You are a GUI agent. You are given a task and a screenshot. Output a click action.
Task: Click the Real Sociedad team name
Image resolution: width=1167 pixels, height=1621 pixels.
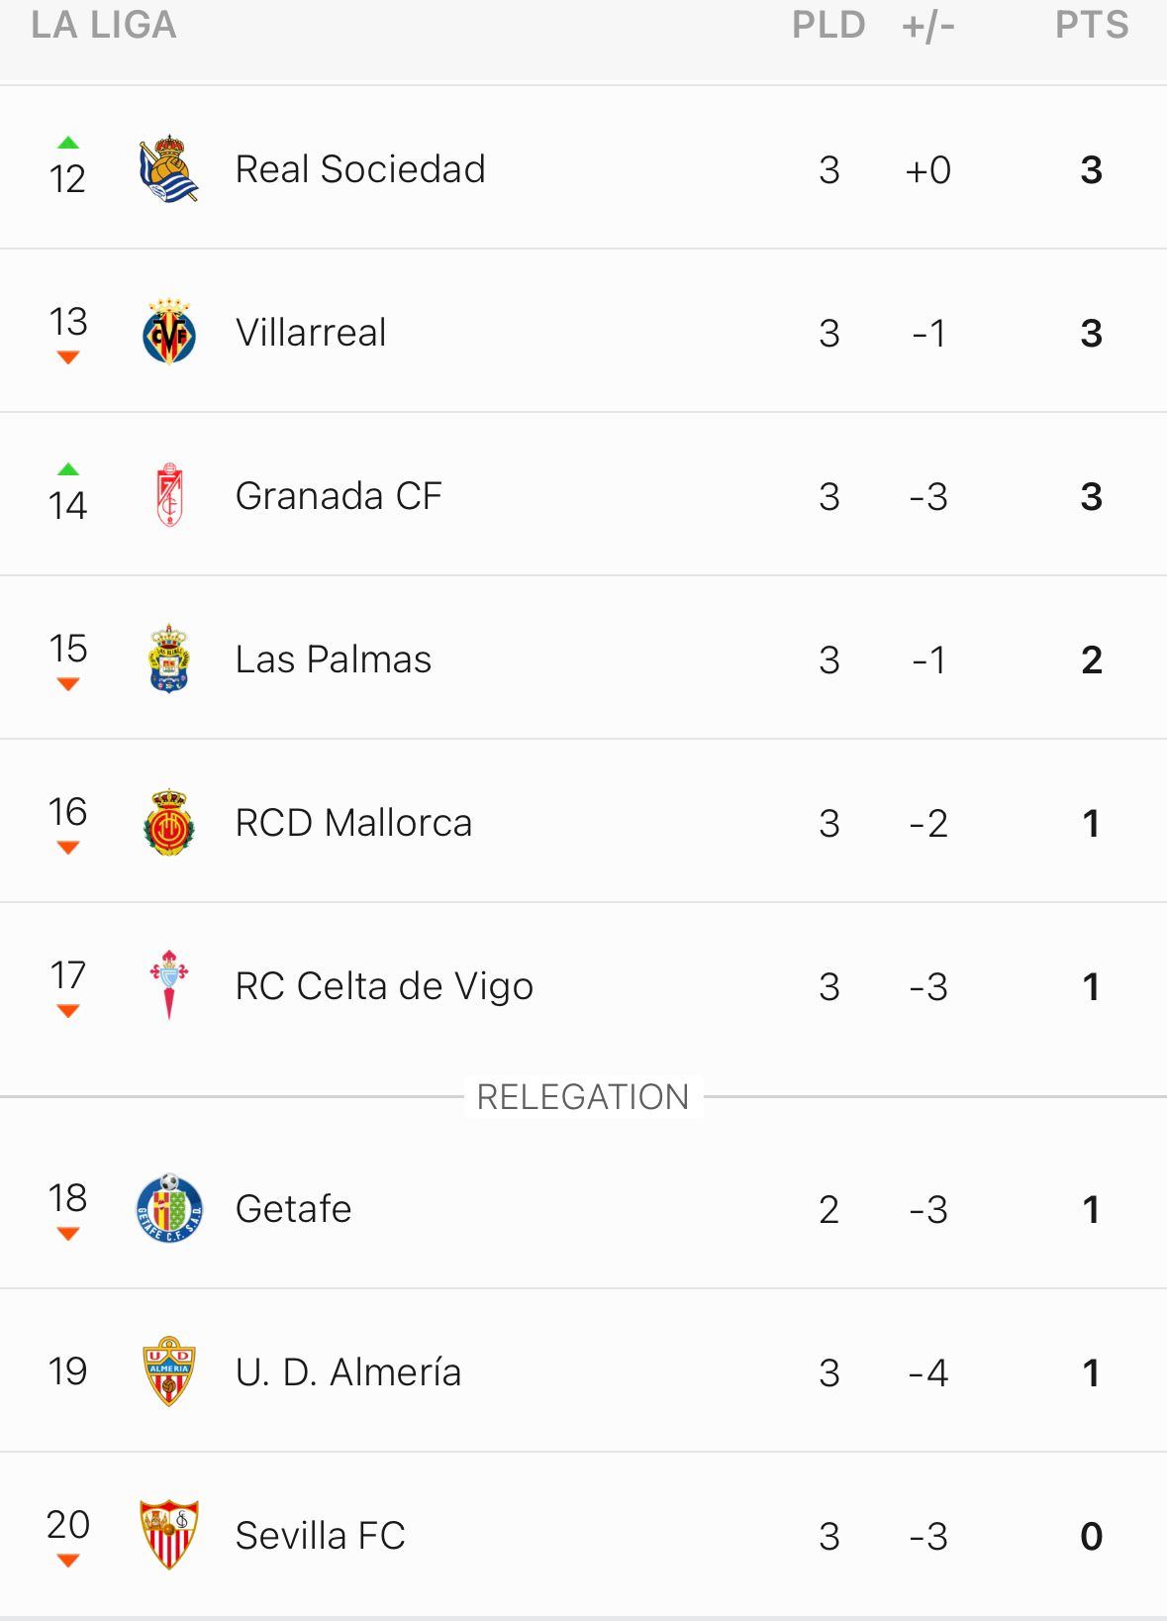click(360, 169)
